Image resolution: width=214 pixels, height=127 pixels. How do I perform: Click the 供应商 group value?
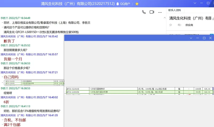click(189, 25)
